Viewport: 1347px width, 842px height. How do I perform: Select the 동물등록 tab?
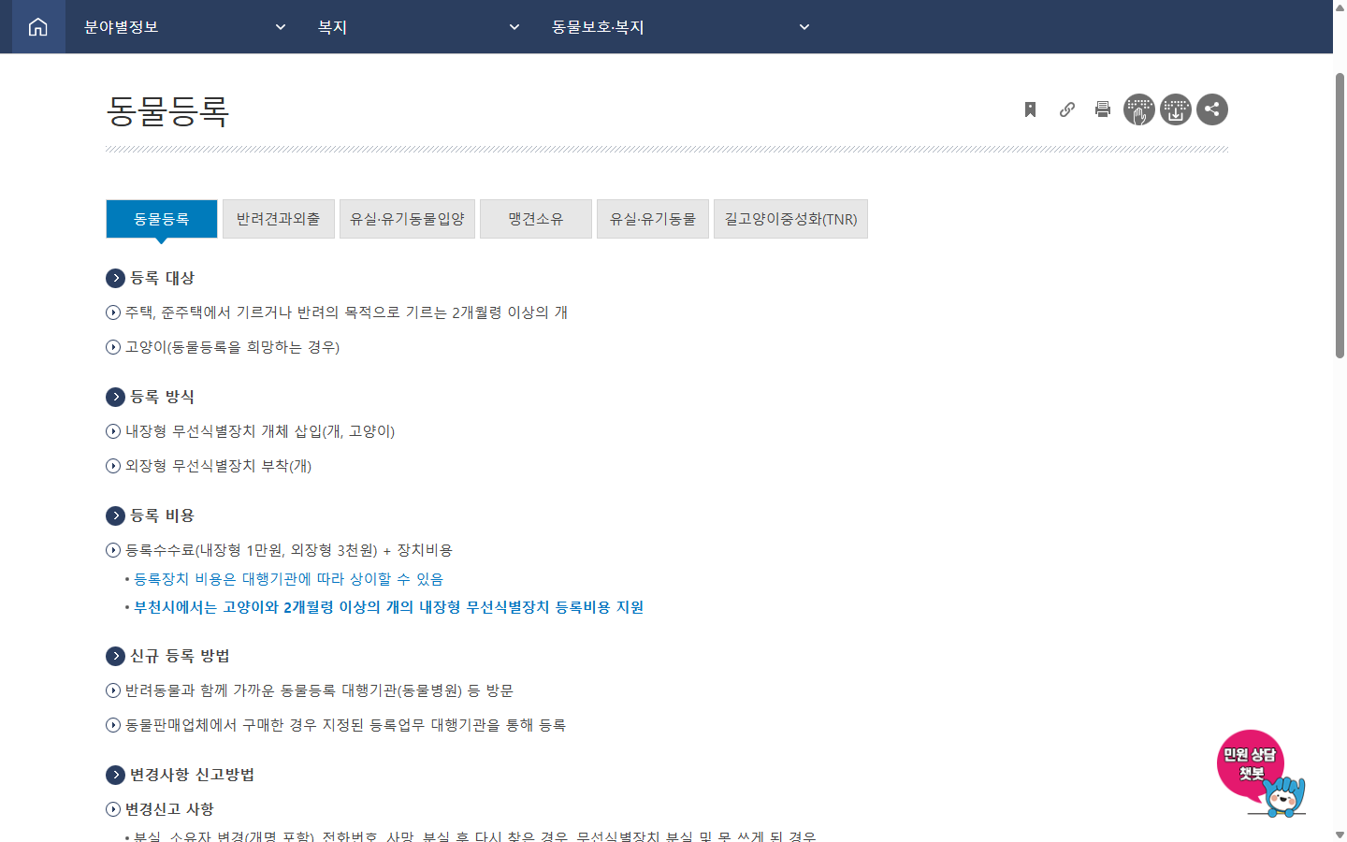point(162,219)
